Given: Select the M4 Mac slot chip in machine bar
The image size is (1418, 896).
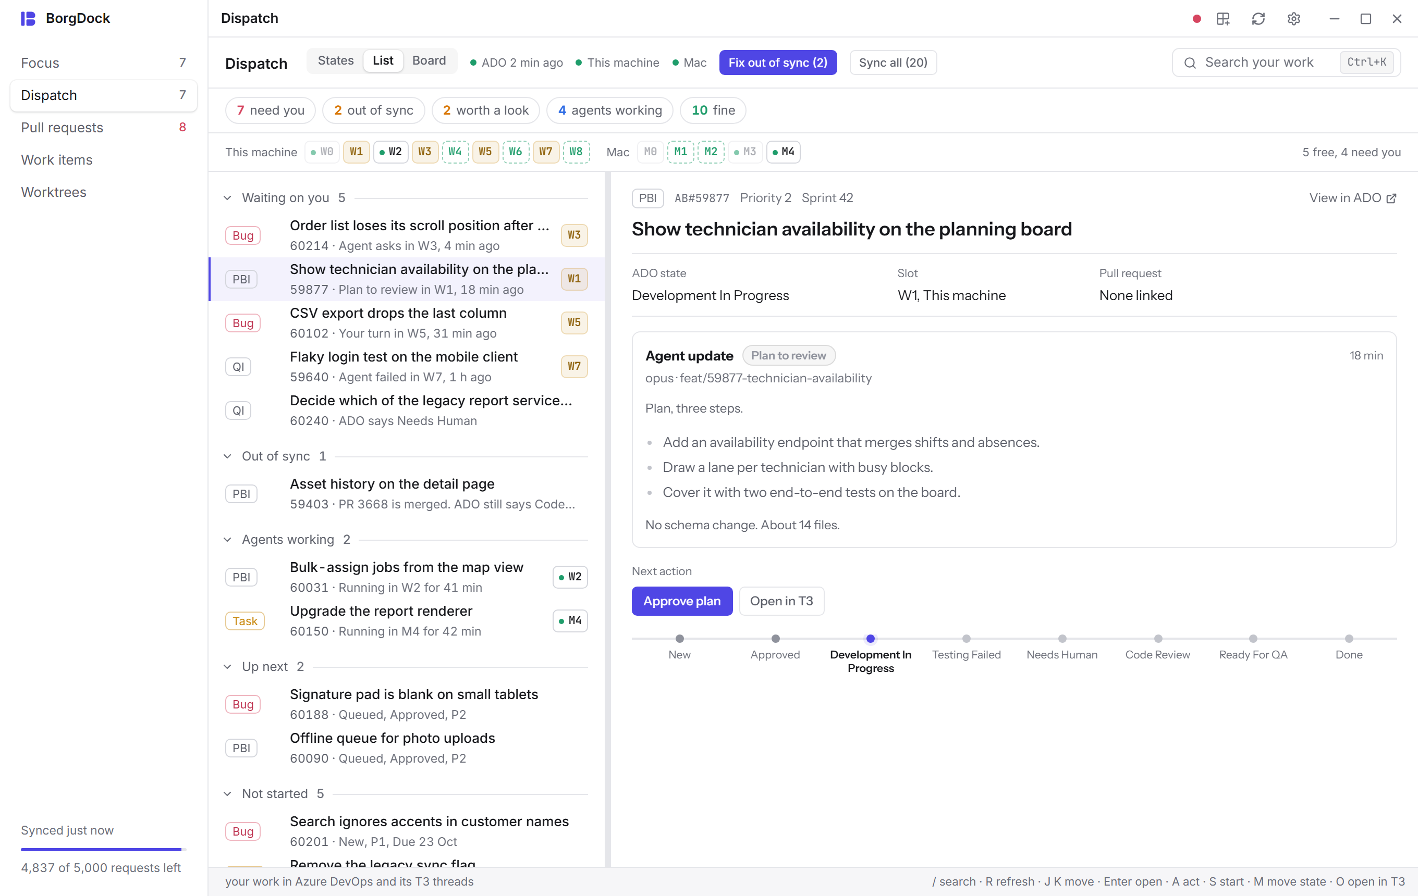Looking at the screenshot, I should point(783,153).
